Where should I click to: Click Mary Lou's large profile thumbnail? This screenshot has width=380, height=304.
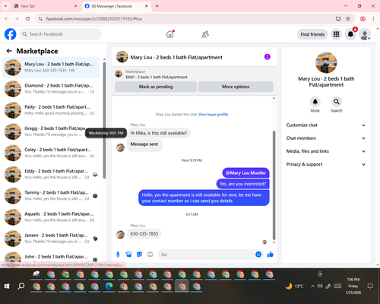point(326,62)
